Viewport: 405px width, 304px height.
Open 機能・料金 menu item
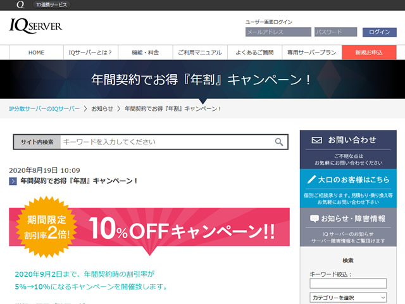146,53
